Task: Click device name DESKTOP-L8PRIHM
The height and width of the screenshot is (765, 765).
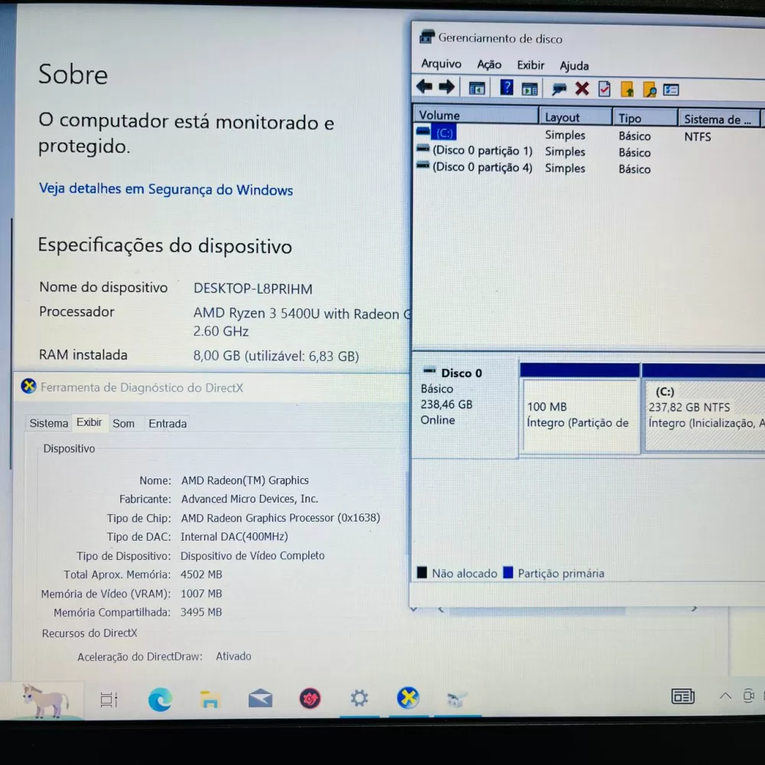Action: click(x=252, y=289)
